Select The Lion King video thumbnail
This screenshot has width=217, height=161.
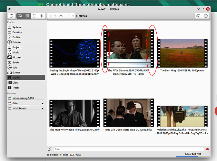coord(182,53)
